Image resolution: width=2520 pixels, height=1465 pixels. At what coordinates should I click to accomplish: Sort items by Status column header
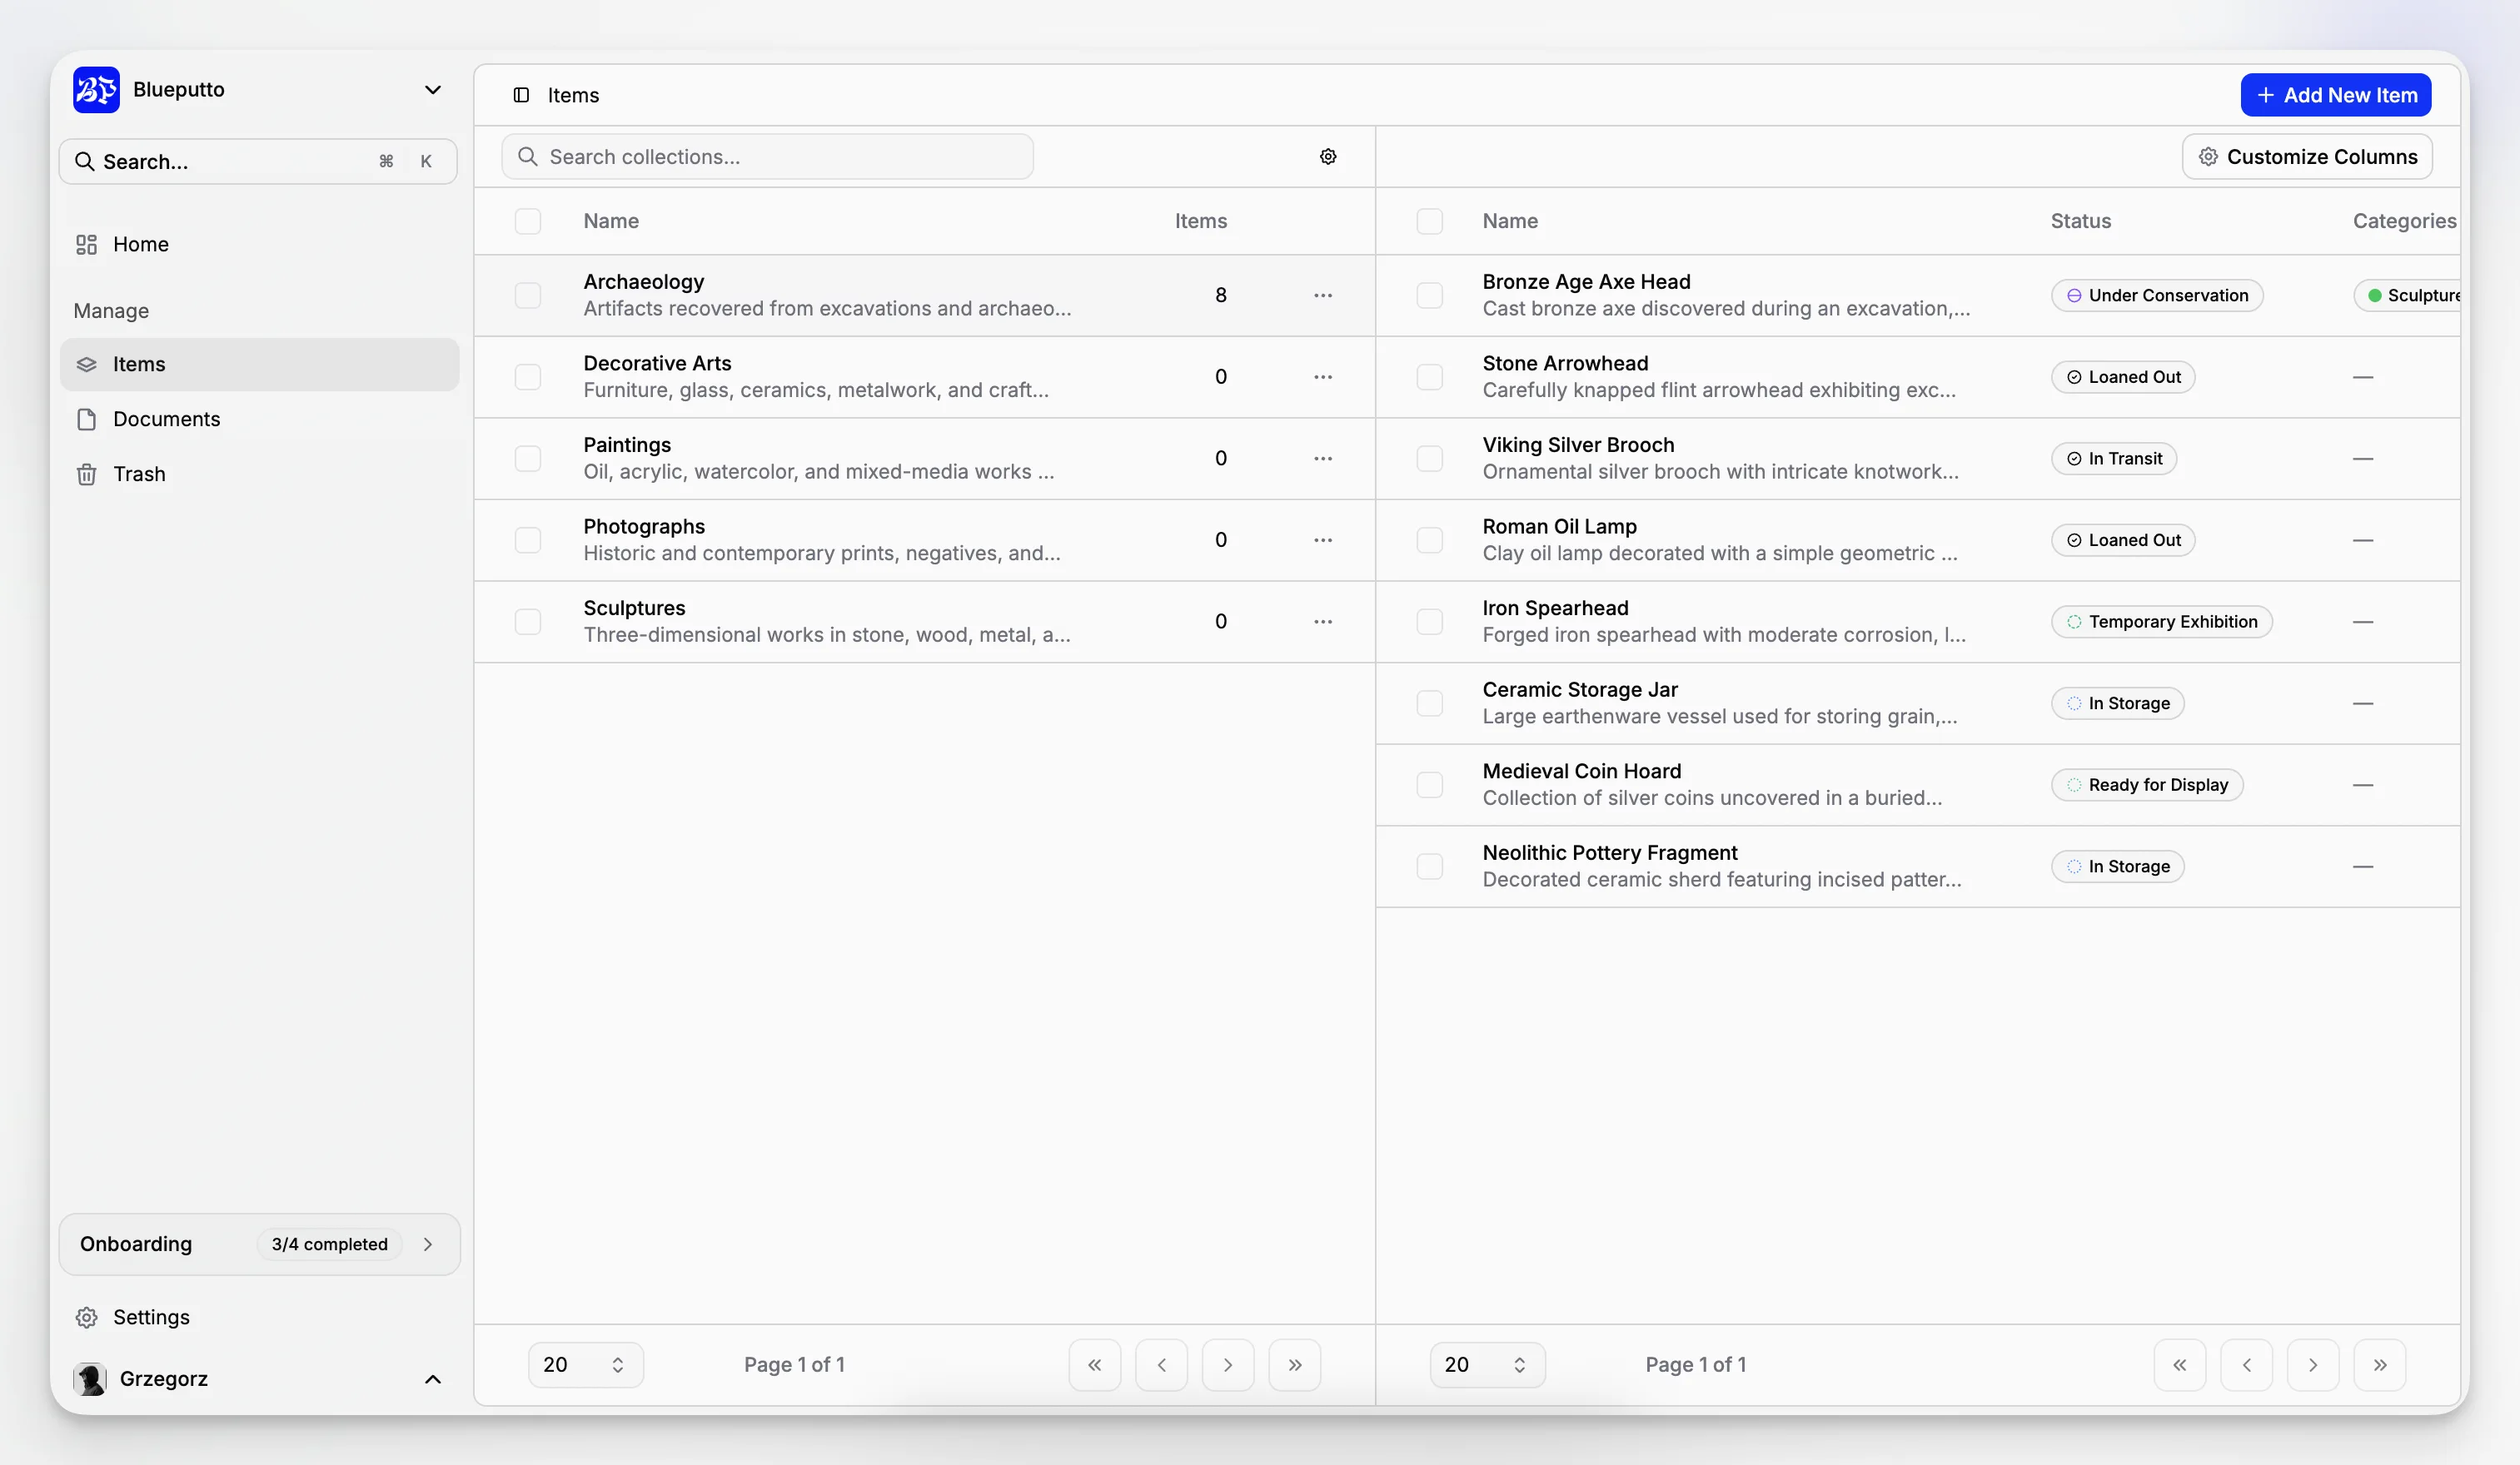pyautogui.click(x=2080, y=221)
